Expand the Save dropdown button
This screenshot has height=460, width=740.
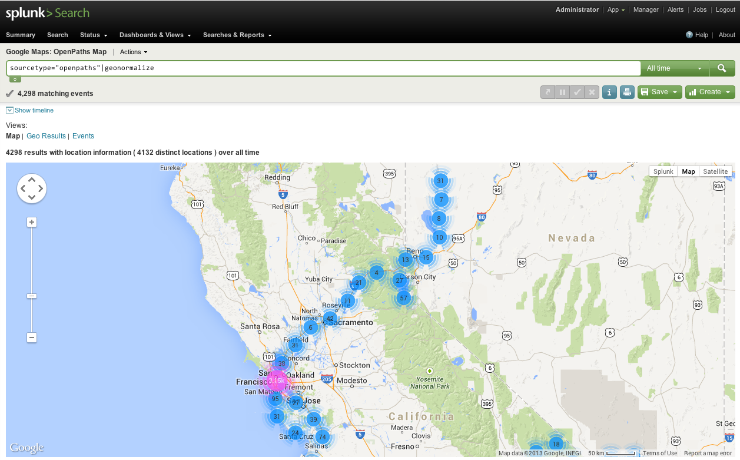tap(659, 92)
